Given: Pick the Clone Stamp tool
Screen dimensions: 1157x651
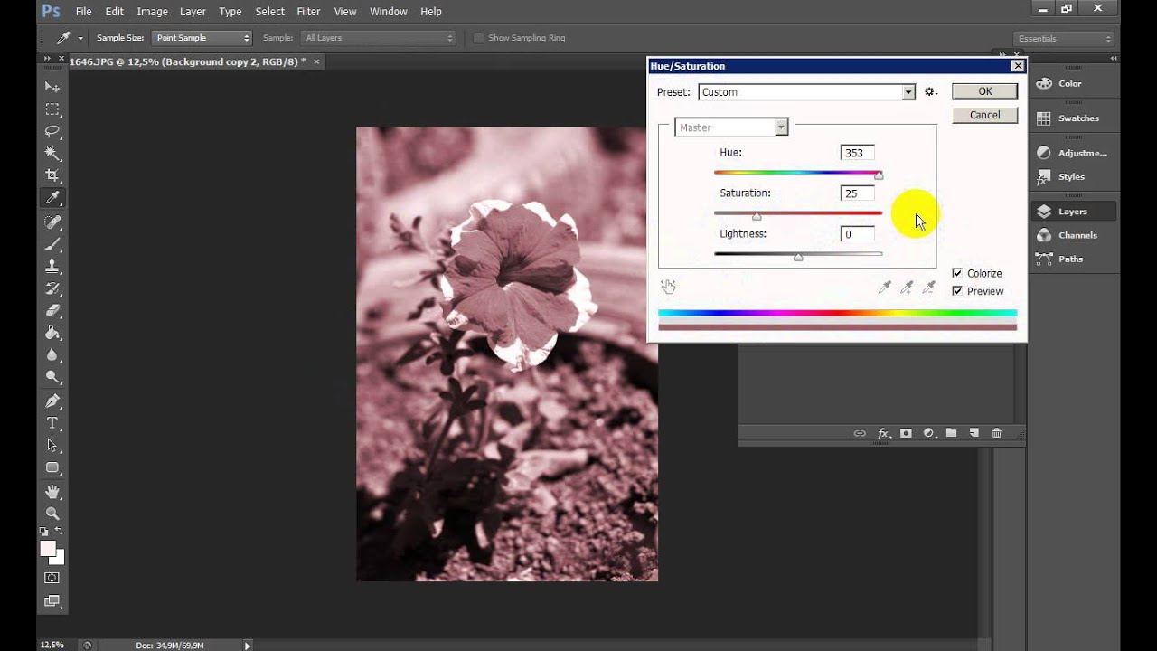Looking at the screenshot, I should click(x=52, y=266).
